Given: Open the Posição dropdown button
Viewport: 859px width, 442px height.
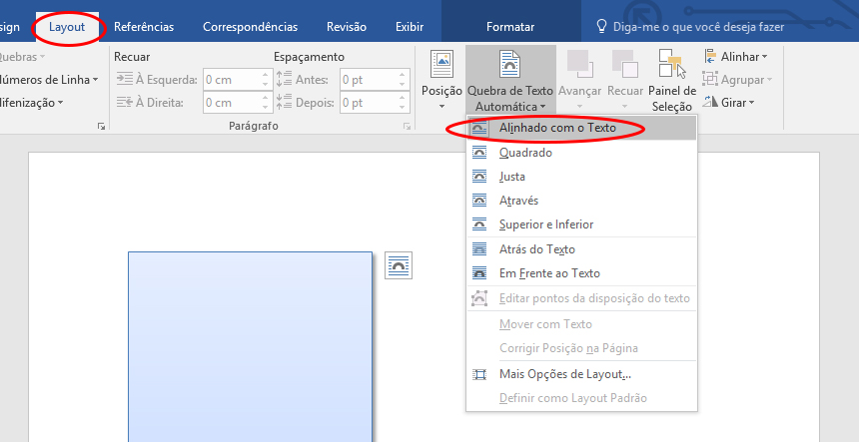Looking at the screenshot, I should pos(441,79).
